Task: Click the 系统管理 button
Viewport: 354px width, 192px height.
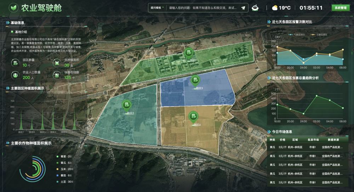Action: [341, 8]
